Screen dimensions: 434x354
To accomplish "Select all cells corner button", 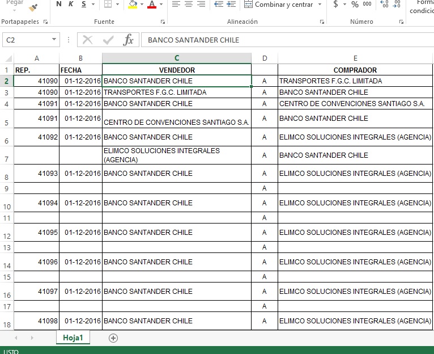I will (8, 58).
